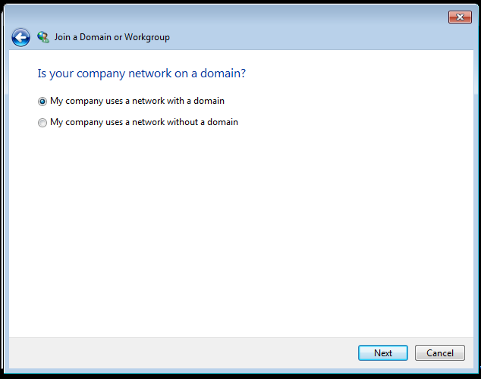Click the "Join a Domain or Workgroup" title text

(x=112, y=37)
